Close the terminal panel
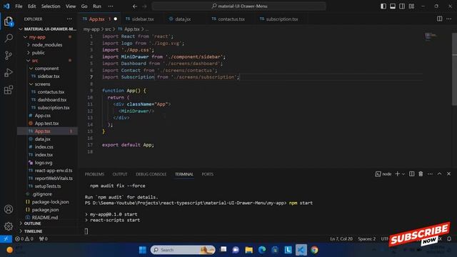The width and height of the screenshot is (457, 257). pyautogui.click(x=449, y=174)
